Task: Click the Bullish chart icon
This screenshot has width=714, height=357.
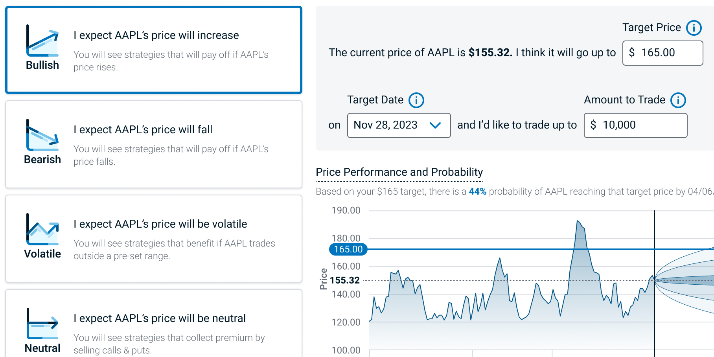Action: coord(42,41)
